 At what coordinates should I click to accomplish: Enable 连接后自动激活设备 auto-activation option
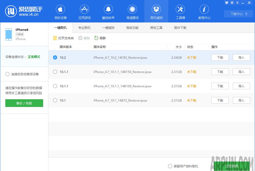7,74
